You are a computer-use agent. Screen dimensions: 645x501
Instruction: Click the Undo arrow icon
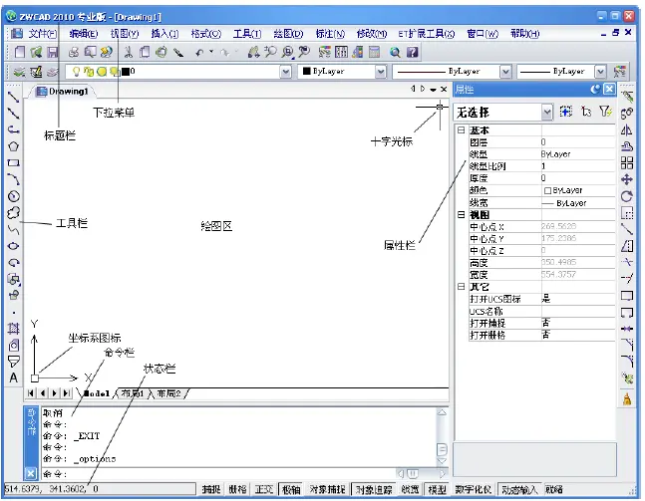(199, 53)
